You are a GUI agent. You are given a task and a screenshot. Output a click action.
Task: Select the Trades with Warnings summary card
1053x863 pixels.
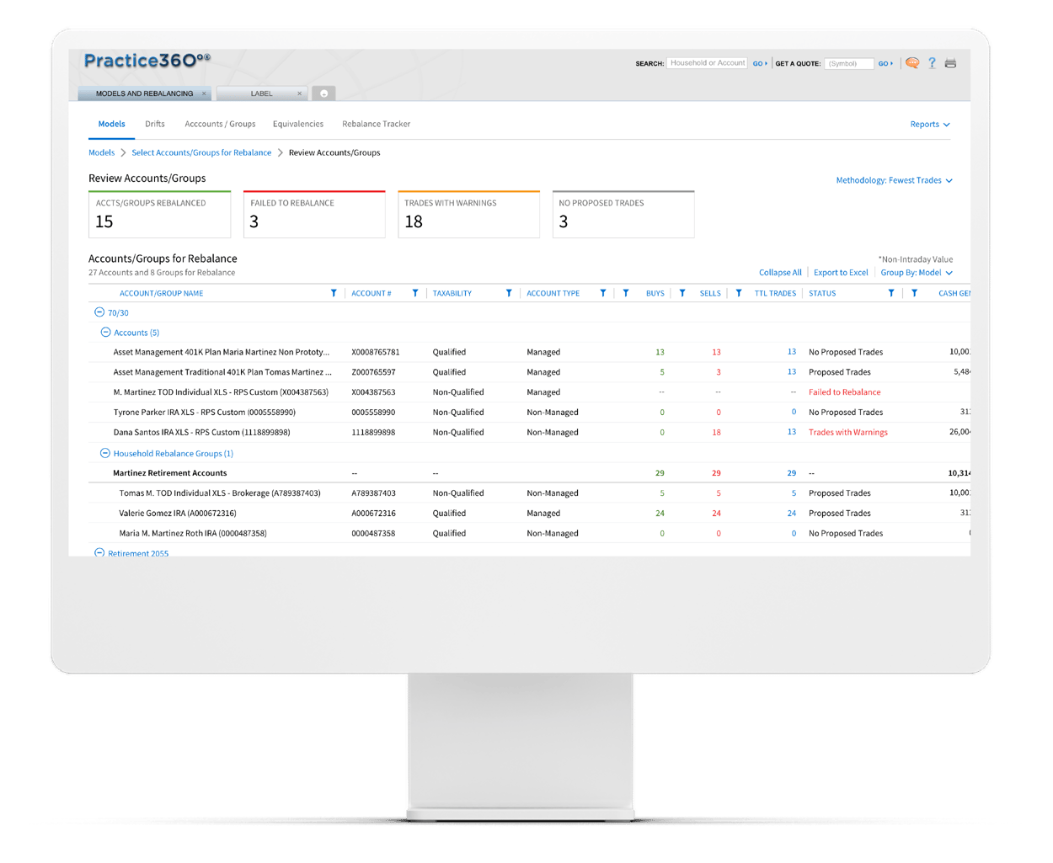click(x=469, y=215)
